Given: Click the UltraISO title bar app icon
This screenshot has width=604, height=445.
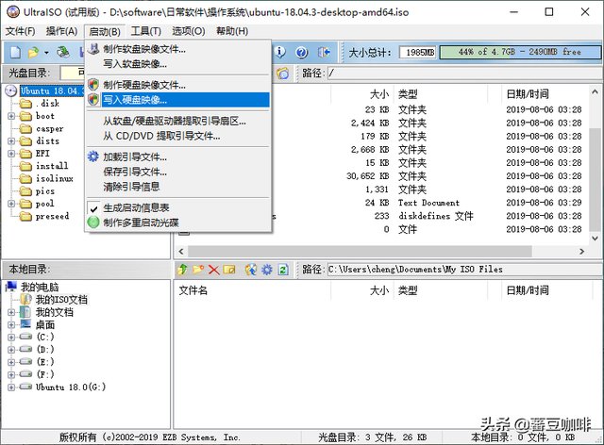Looking at the screenshot, I should [12, 12].
